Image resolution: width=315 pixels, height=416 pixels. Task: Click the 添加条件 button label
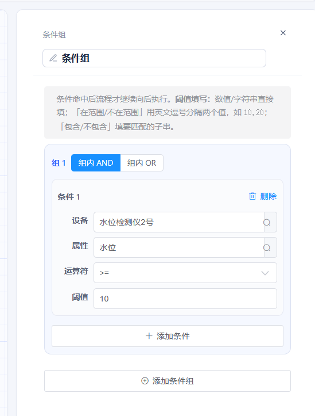pos(173,336)
